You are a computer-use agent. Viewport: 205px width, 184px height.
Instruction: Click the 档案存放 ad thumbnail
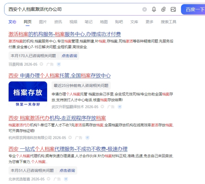[x=28, y=94]
